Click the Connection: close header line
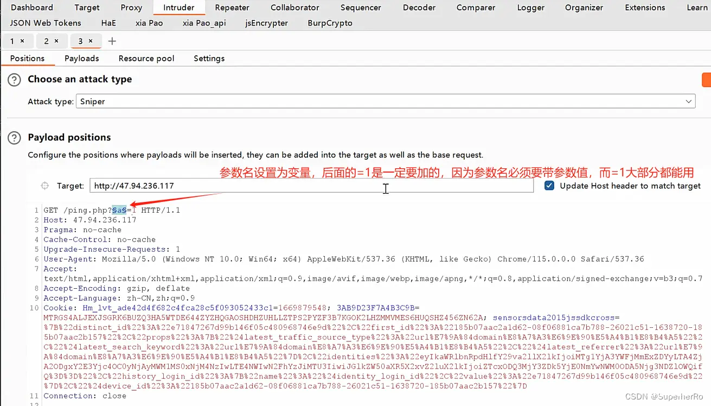 [85, 396]
